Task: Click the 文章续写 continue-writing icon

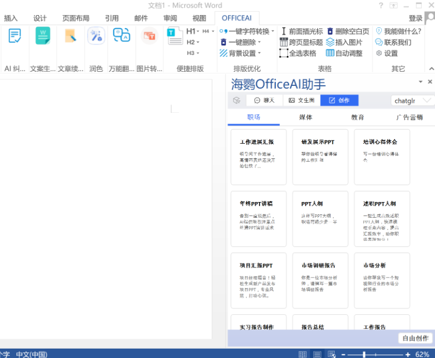Action: (71, 36)
